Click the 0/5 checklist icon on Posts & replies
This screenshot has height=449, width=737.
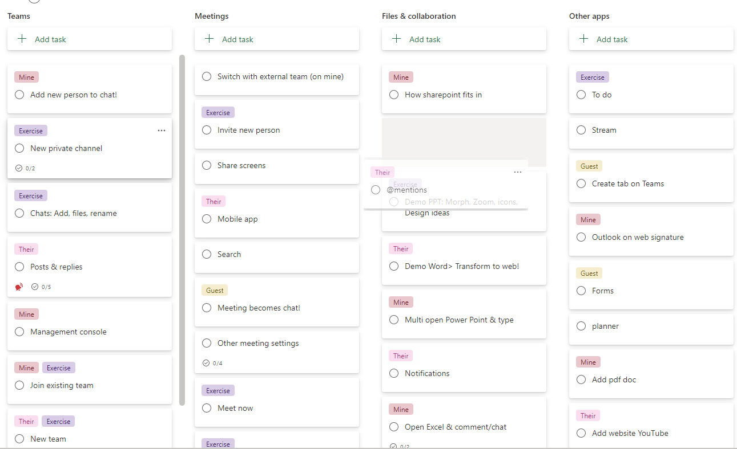[35, 287]
